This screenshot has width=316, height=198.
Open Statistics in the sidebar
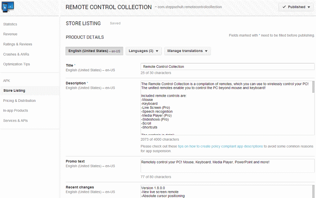(x=10, y=24)
